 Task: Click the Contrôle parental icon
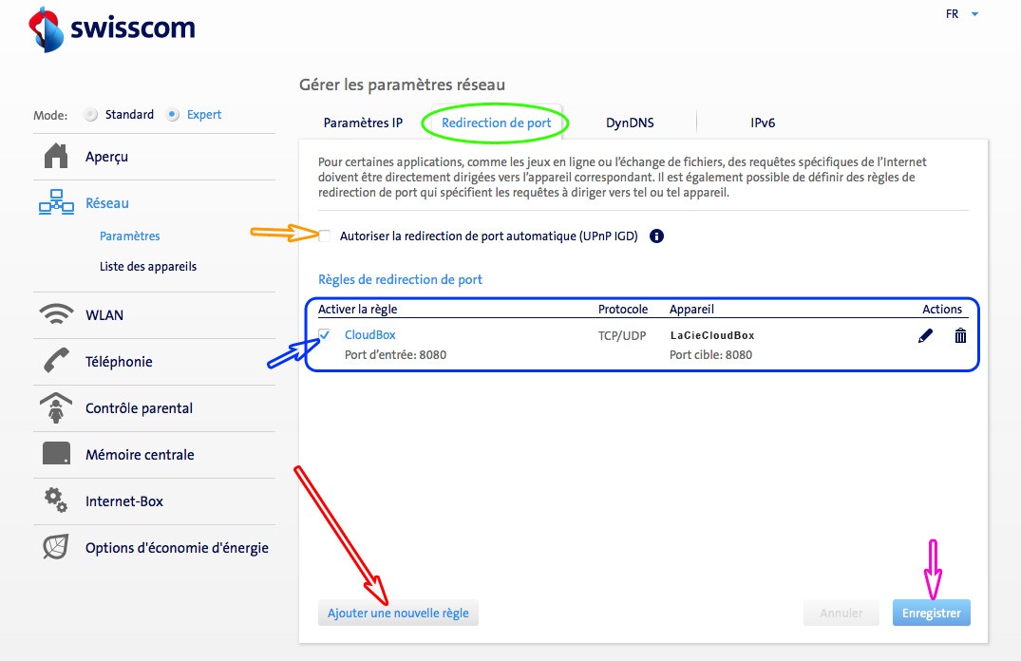pos(57,408)
